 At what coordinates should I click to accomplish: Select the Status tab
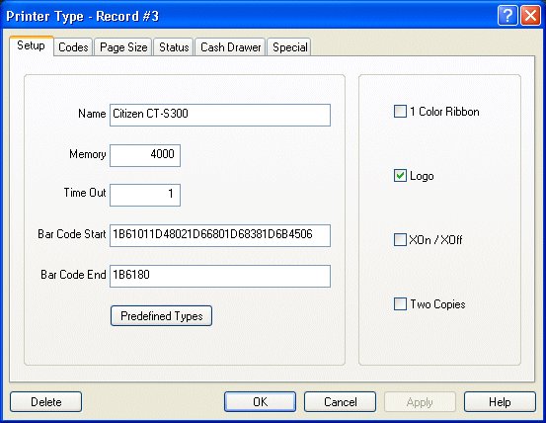tap(174, 47)
